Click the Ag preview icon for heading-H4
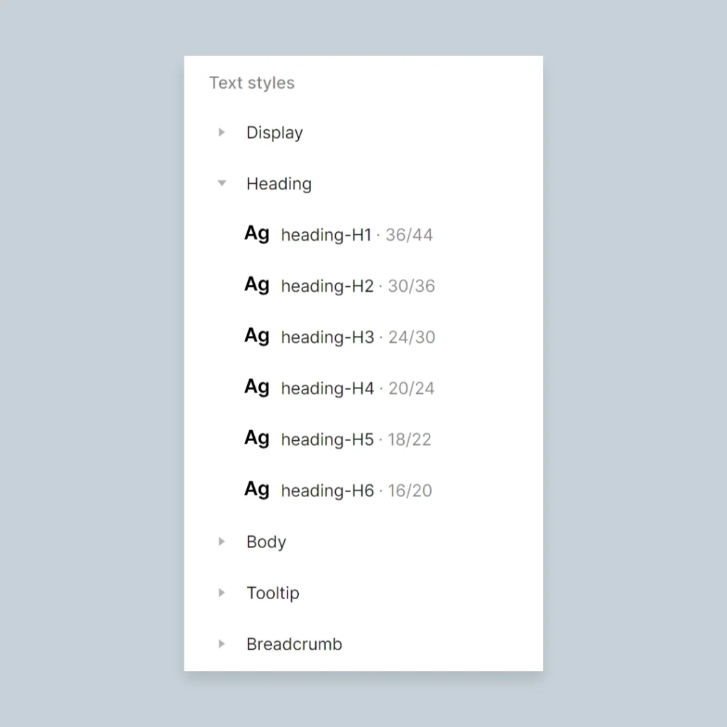 (x=256, y=387)
